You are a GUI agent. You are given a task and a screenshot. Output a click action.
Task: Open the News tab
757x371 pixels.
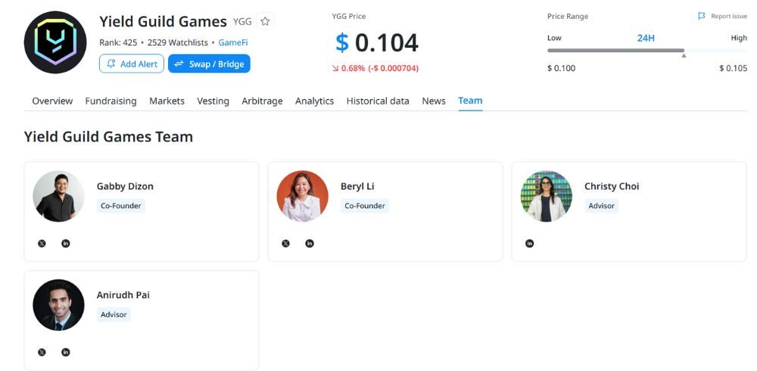434,101
